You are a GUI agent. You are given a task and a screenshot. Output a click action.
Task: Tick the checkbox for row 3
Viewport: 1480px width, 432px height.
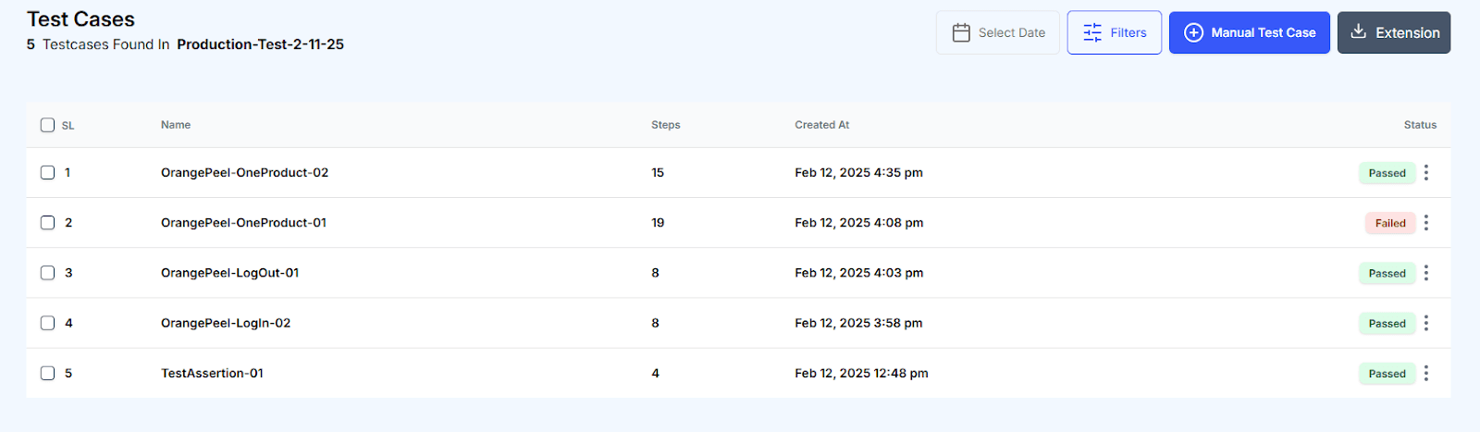tap(47, 273)
